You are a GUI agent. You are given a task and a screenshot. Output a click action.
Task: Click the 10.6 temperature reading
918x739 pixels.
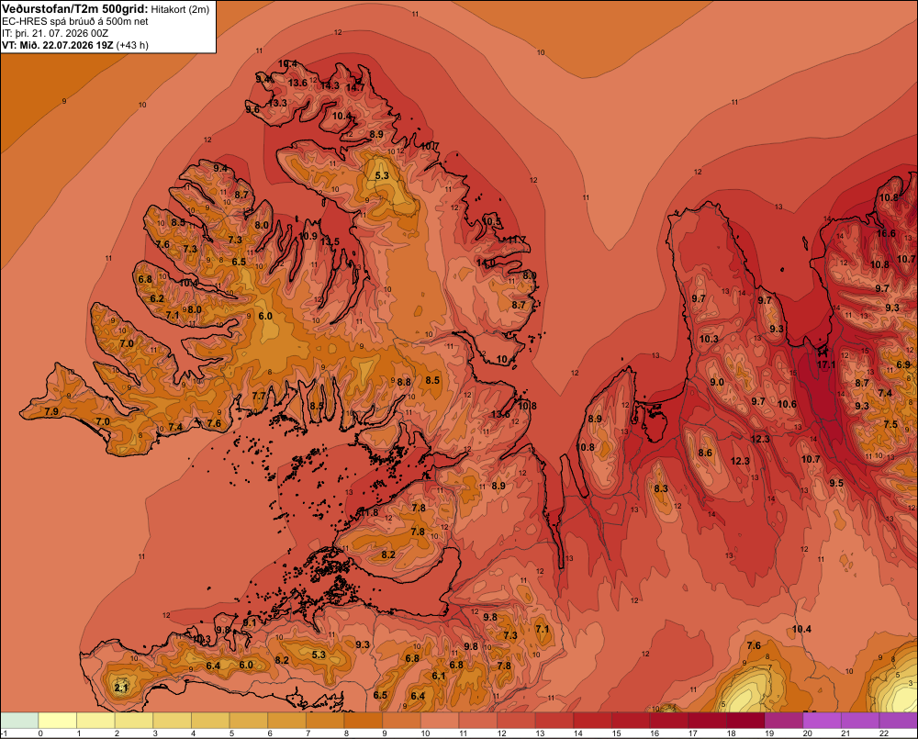click(787, 404)
